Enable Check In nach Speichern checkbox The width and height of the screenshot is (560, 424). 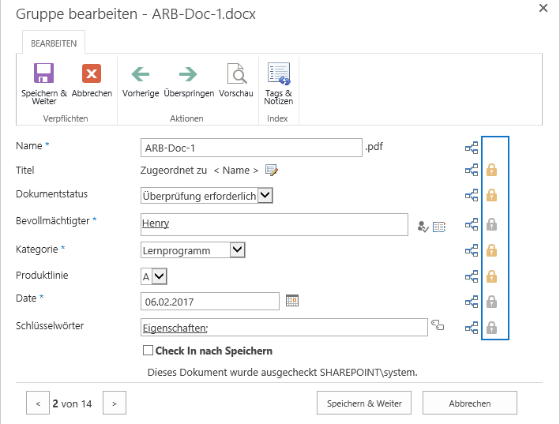148,350
